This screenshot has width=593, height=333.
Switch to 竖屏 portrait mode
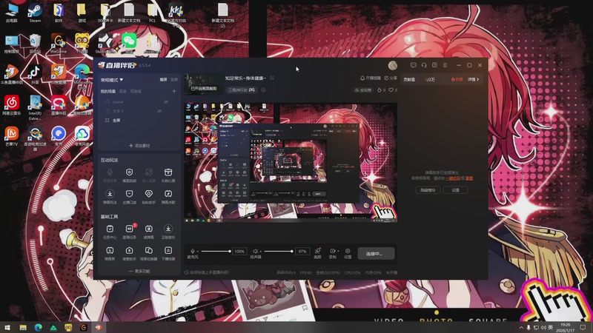[174, 80]
